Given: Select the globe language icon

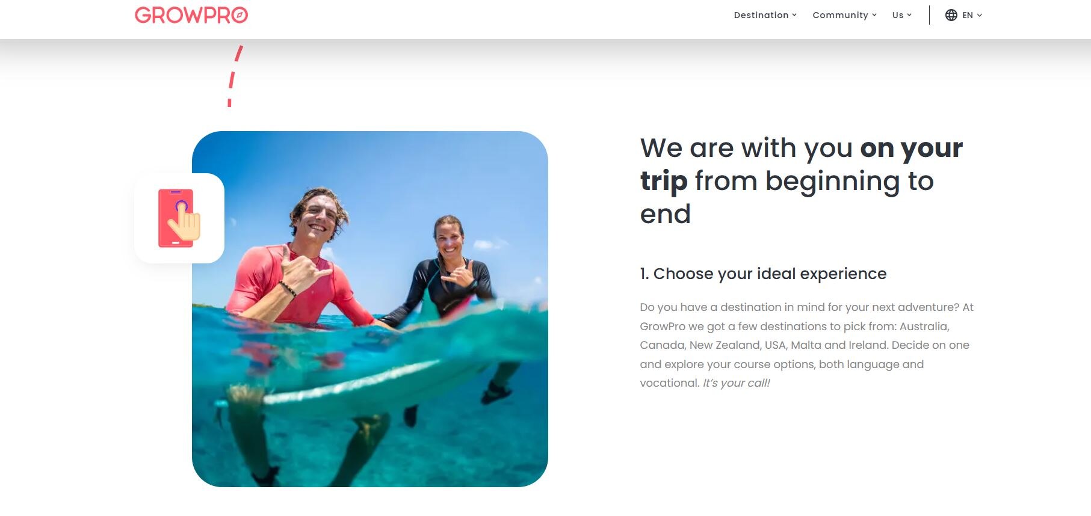Looking at the screenshot, I should point(951,14).
